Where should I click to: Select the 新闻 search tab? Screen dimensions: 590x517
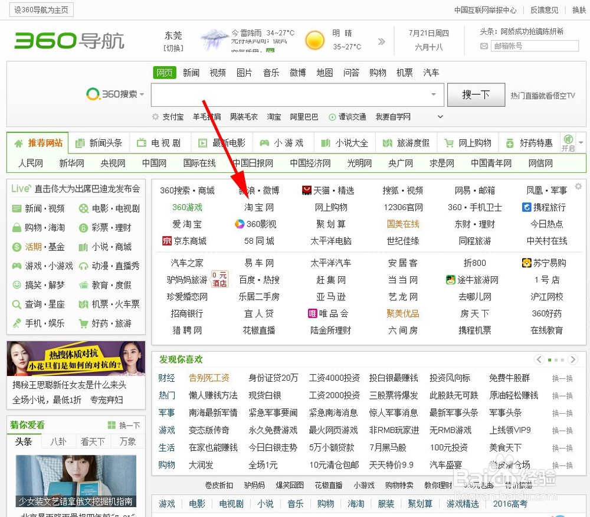tap(191, 73)
